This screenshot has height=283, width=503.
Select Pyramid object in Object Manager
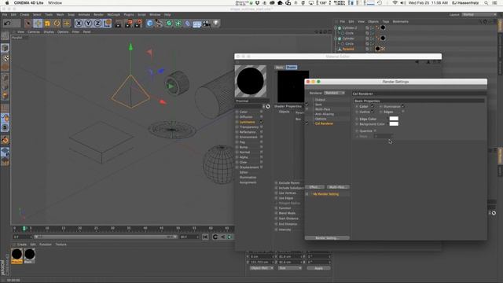[x=348, y=49]
